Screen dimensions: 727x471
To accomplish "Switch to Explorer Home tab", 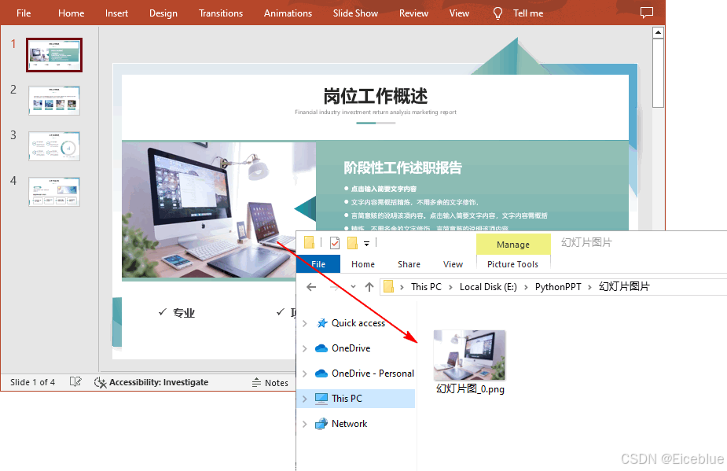I will 363,264.
